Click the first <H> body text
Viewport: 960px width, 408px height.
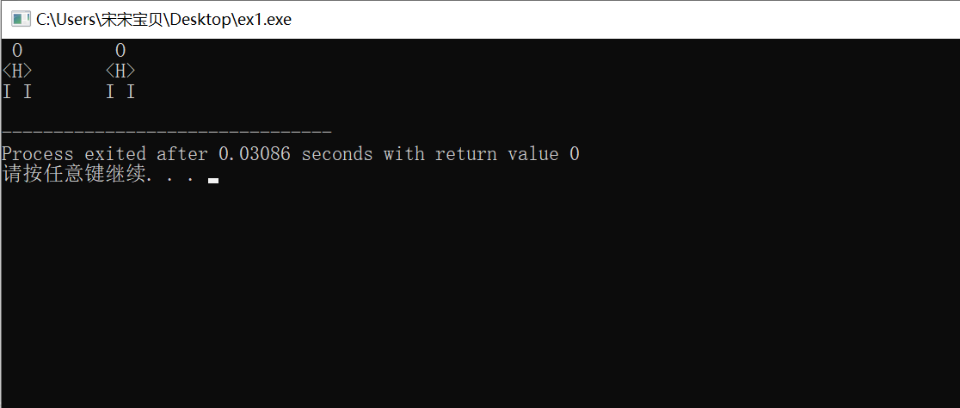coord(17,71)
